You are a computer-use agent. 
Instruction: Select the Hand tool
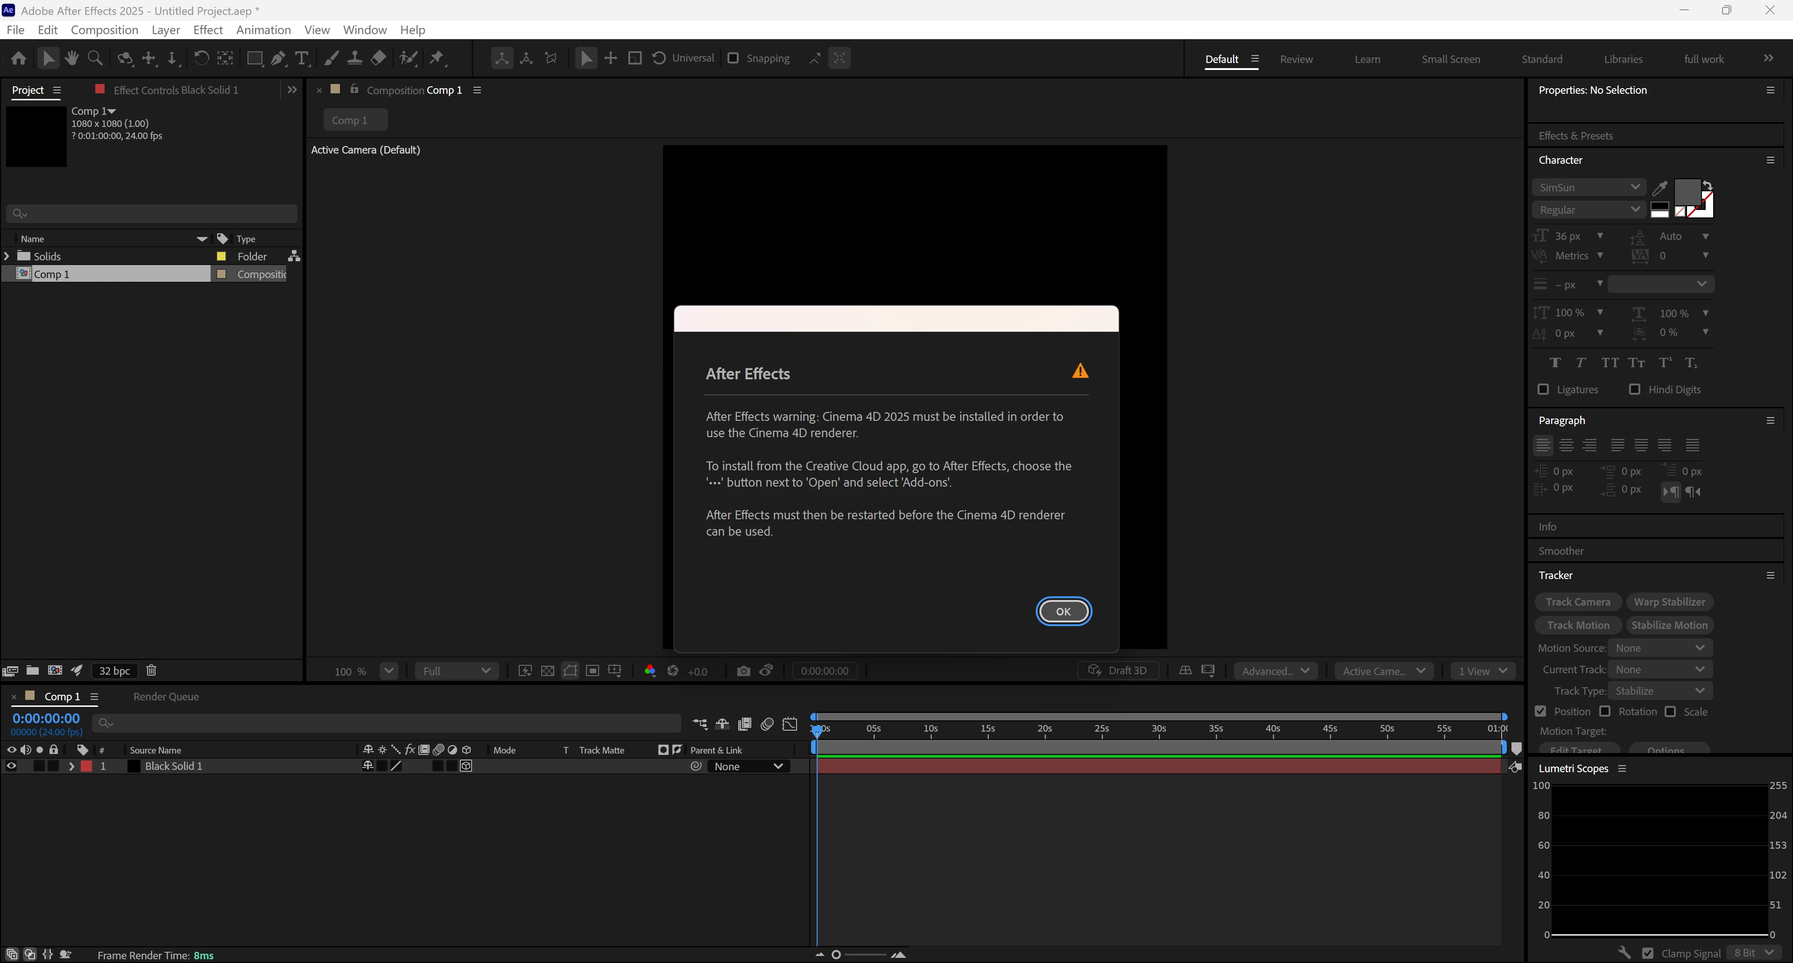click(x=71, y=58)
